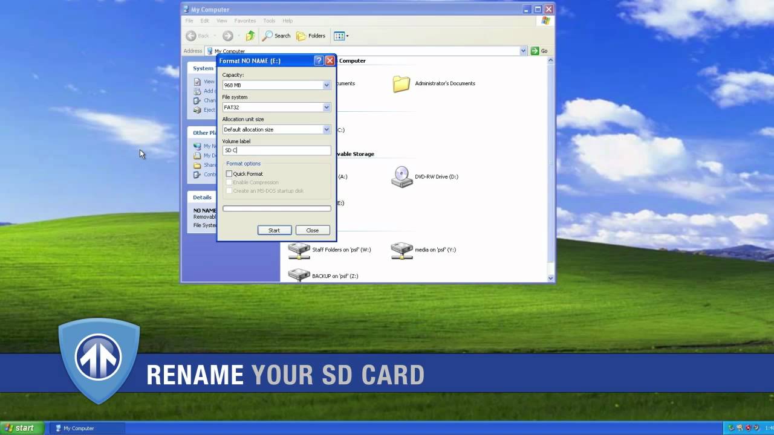Open the Shared Documents sidebar folder icon

point(197,166)
